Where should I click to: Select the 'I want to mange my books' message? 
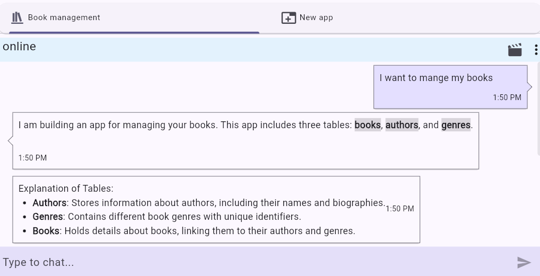[436, 78]
